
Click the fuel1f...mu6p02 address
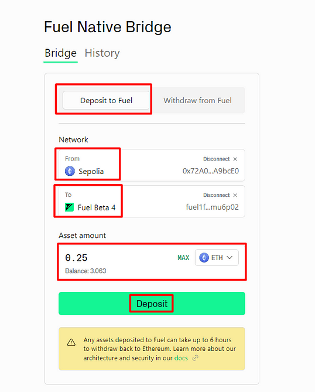click(x=212, y=207)
